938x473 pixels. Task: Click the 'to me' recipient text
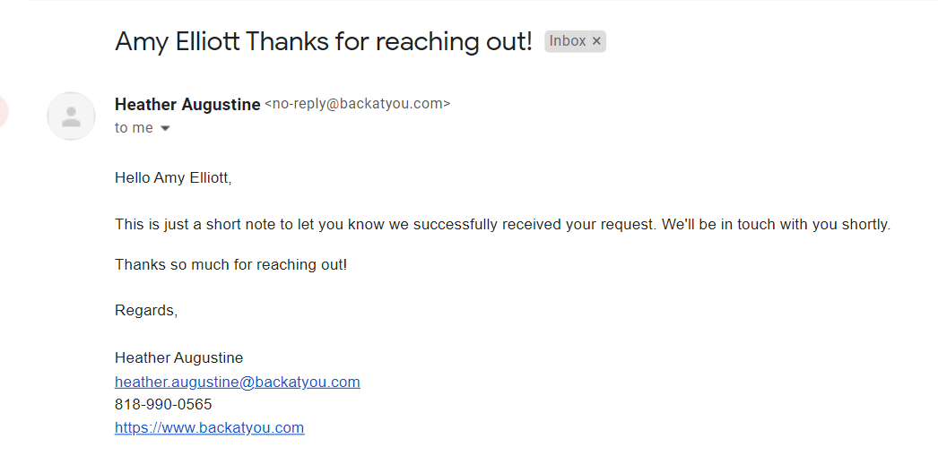coord(134,128)
